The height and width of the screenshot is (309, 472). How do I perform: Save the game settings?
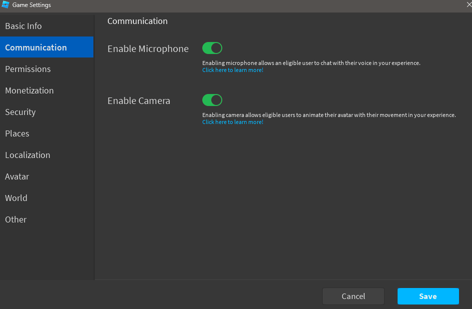[428, 296]
